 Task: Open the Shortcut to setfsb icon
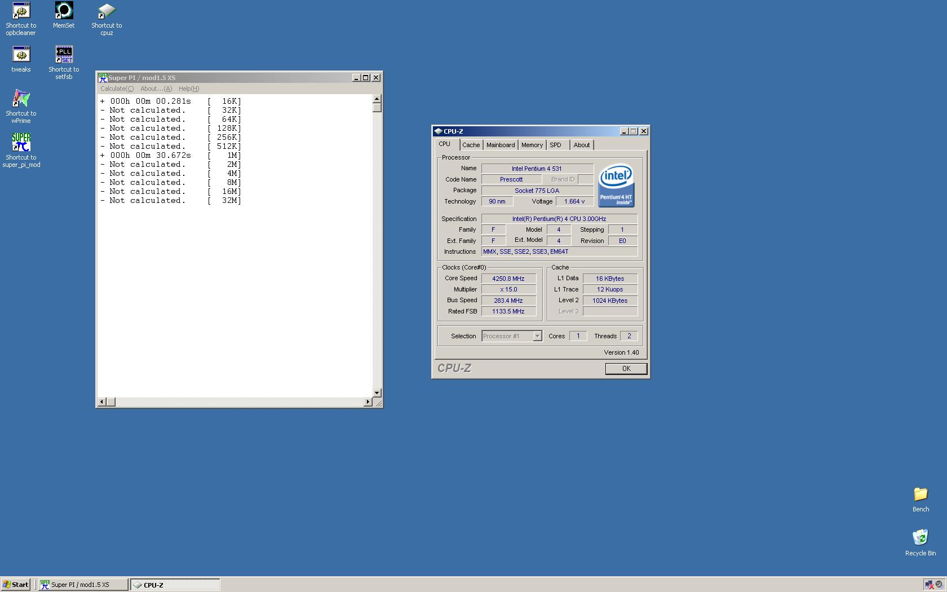pos(64,63)
